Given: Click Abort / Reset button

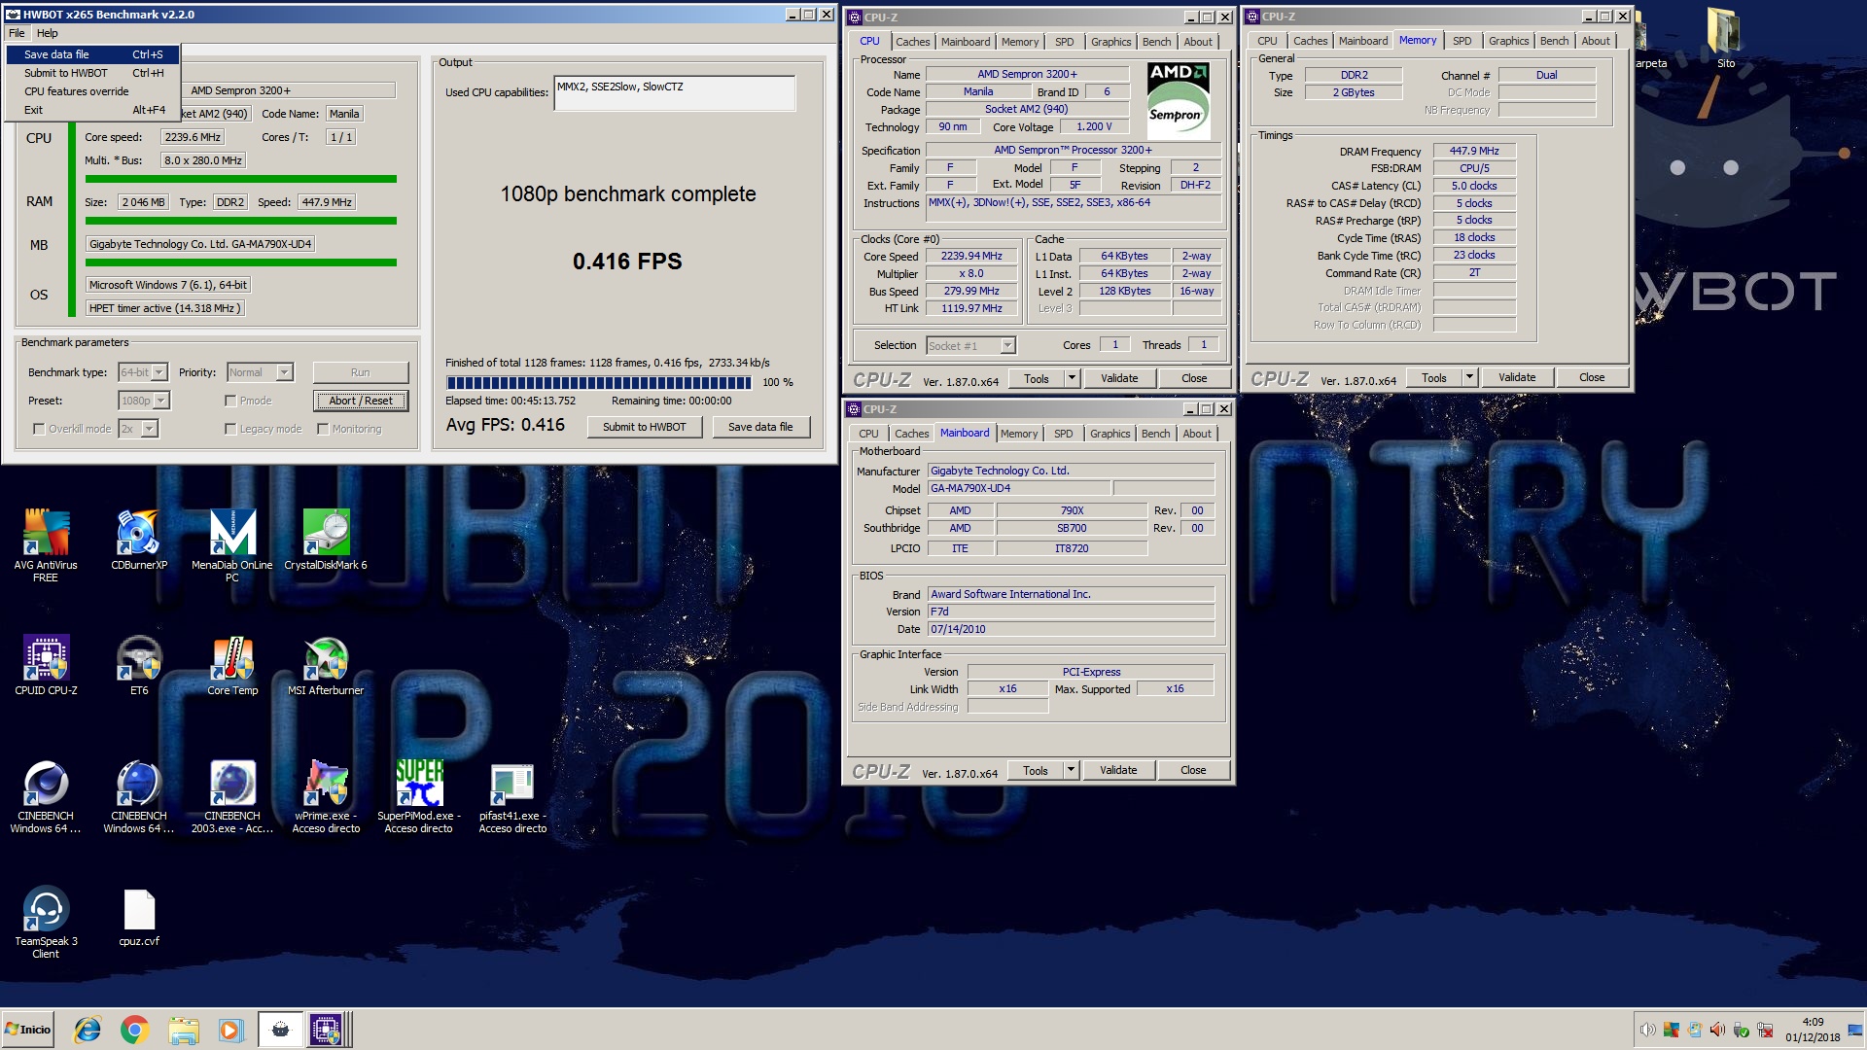Looking at the screenshot, I should click(x=361, y=401).
